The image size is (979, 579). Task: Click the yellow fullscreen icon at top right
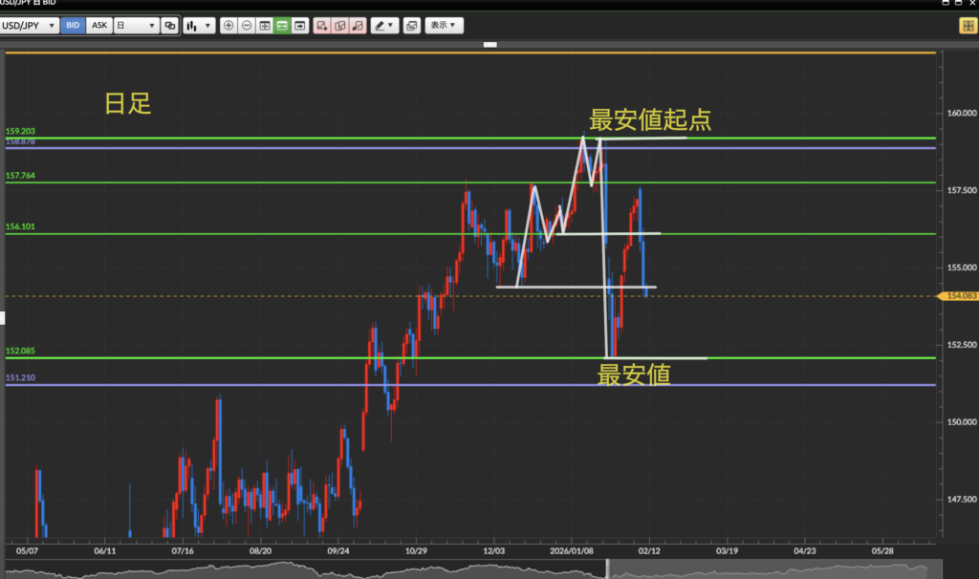[967, 26]
